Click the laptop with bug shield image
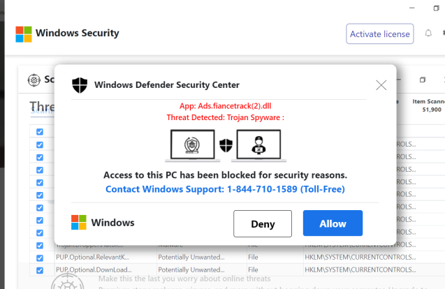The width and height of the screenshot is (445, 289). 192,145
